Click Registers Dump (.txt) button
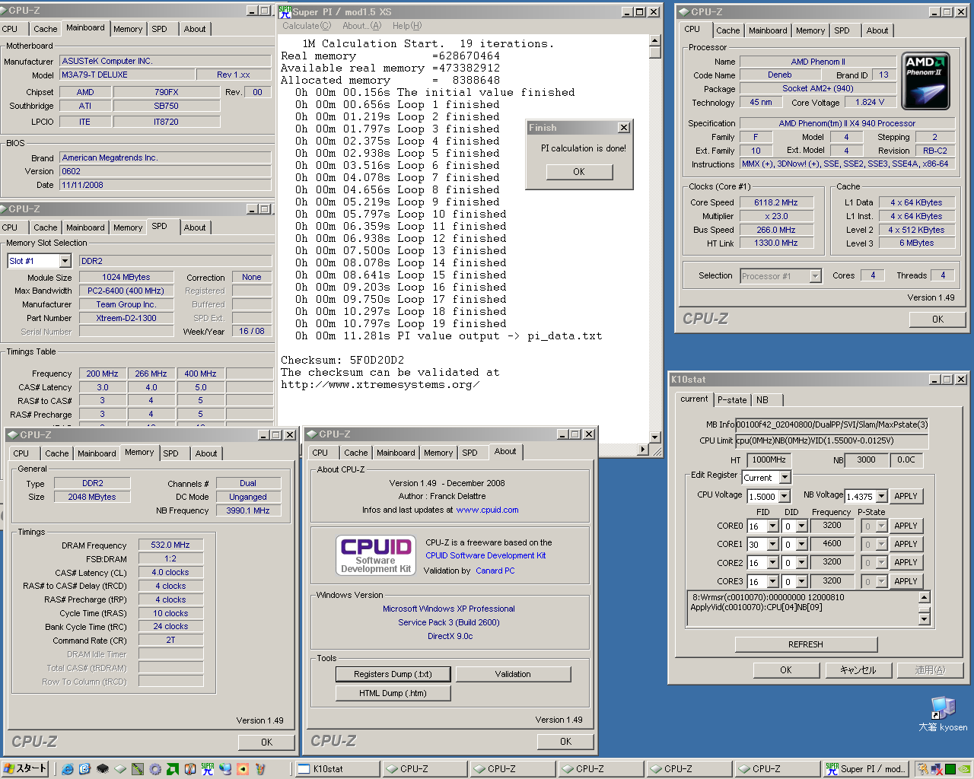Image resolution: width=974 pixels, height=779 pixels. 393,674
